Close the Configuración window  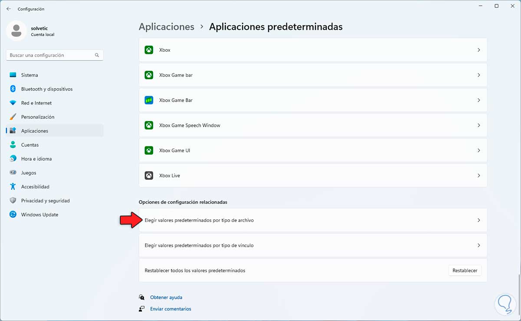513,6
